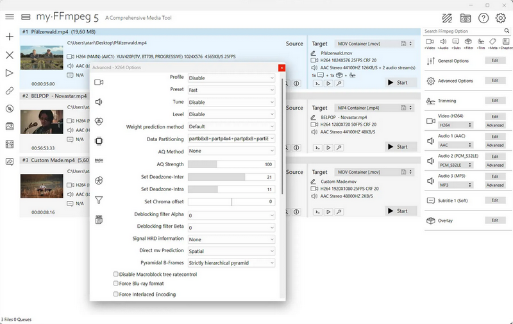Open the Level dropdown
Image resolution: width=513 pixels, height=324 pixels.
pos(231,114)
